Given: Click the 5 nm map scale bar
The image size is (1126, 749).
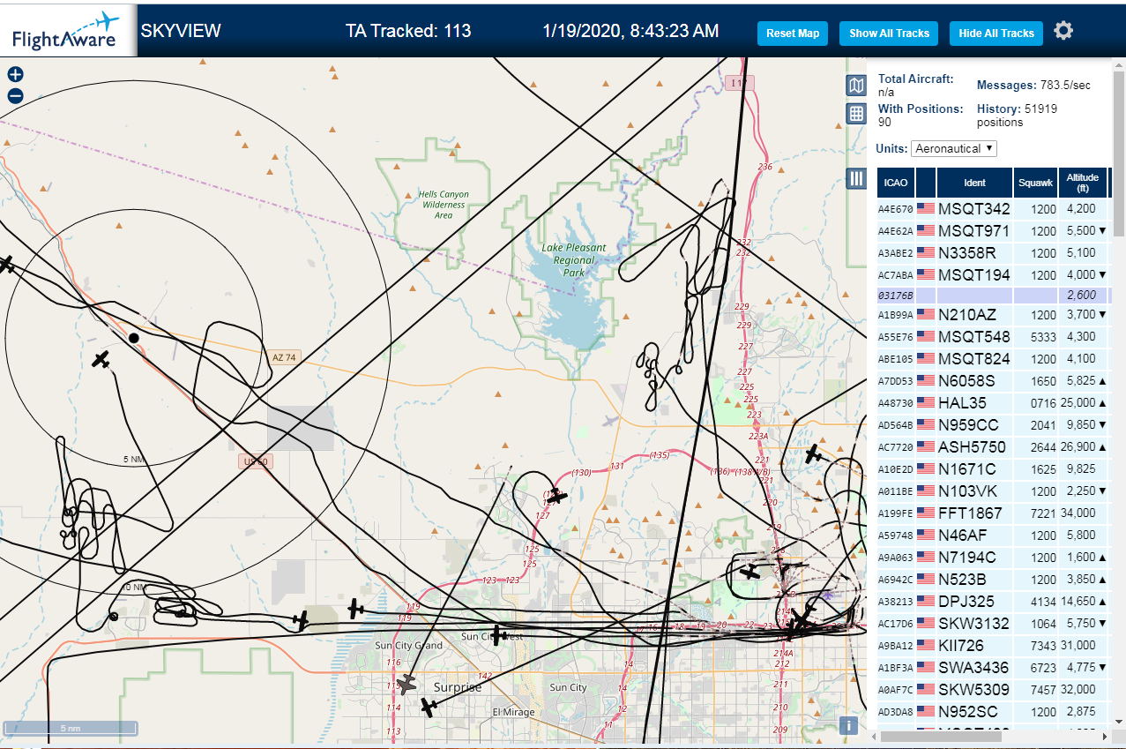Looking at the screenshot, I should 71,729.
